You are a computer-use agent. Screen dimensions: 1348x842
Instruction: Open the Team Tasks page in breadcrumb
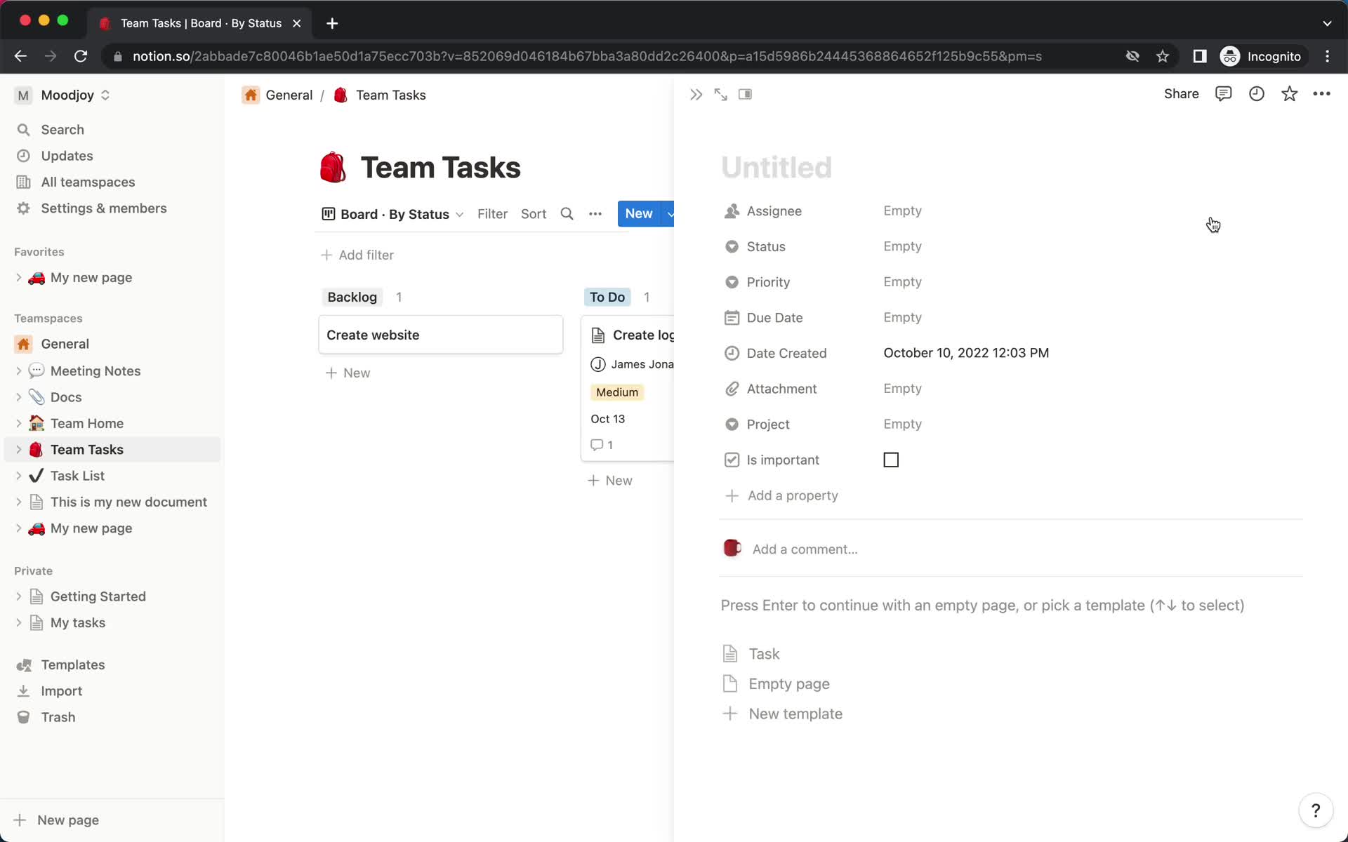tap(390, 94)
